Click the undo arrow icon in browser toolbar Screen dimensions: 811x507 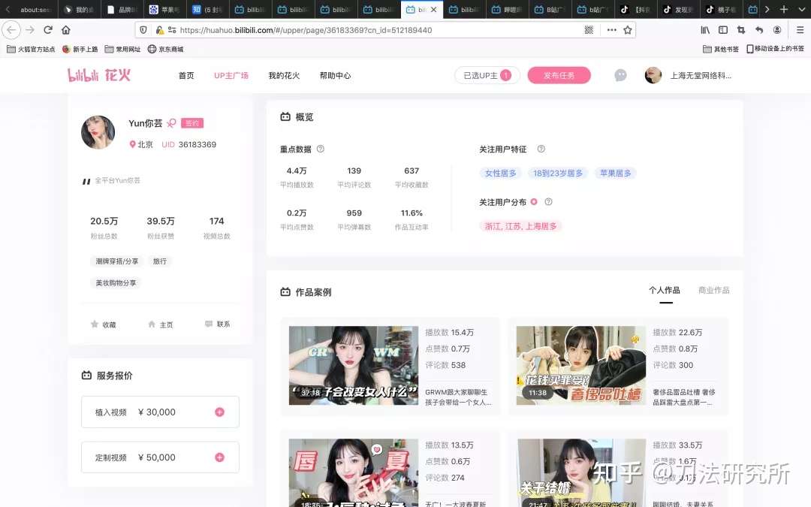(x=758, y=30)
